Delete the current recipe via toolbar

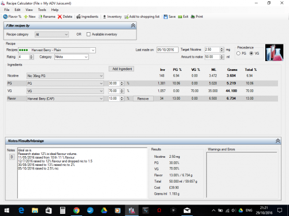(65, 17)
